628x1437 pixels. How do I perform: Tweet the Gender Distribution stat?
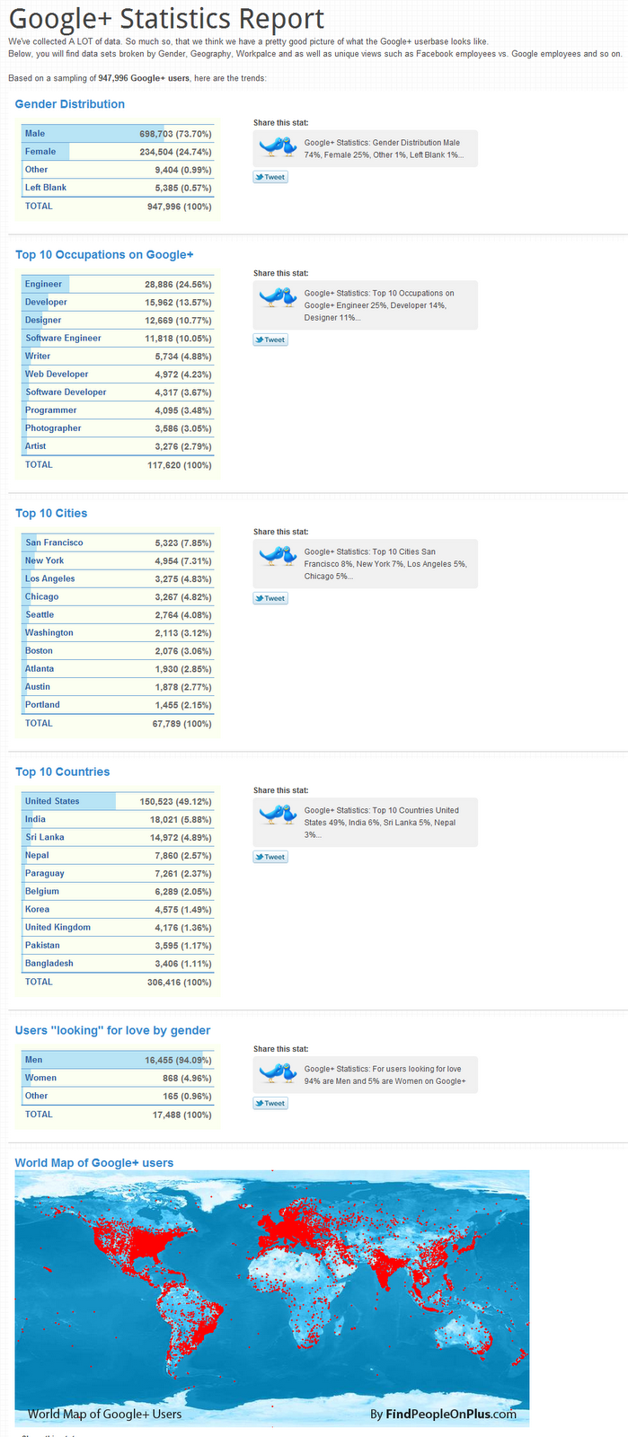tap(270, 177)
